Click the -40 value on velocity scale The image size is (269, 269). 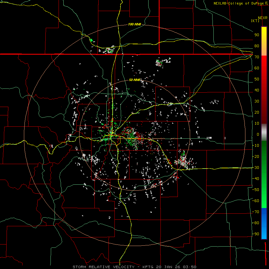256,179
